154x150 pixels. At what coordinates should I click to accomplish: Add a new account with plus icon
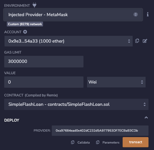coord(25,32)
